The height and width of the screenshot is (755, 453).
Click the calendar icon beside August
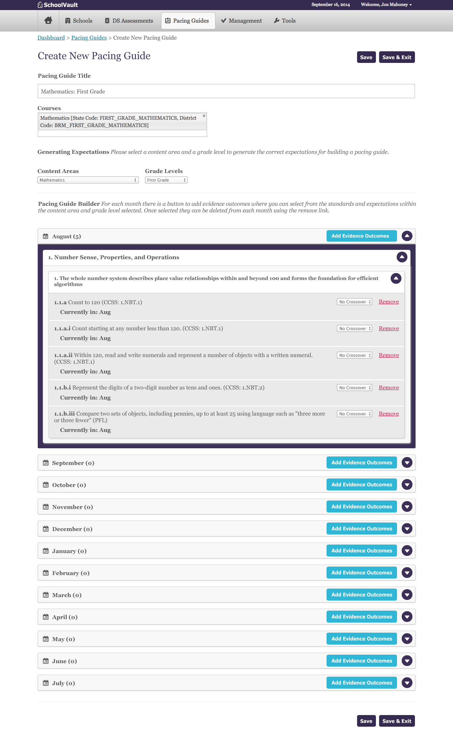[x=46, y=236]
